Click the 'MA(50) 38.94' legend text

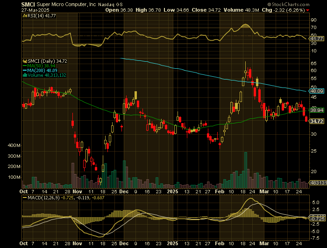tap(41, 66)
